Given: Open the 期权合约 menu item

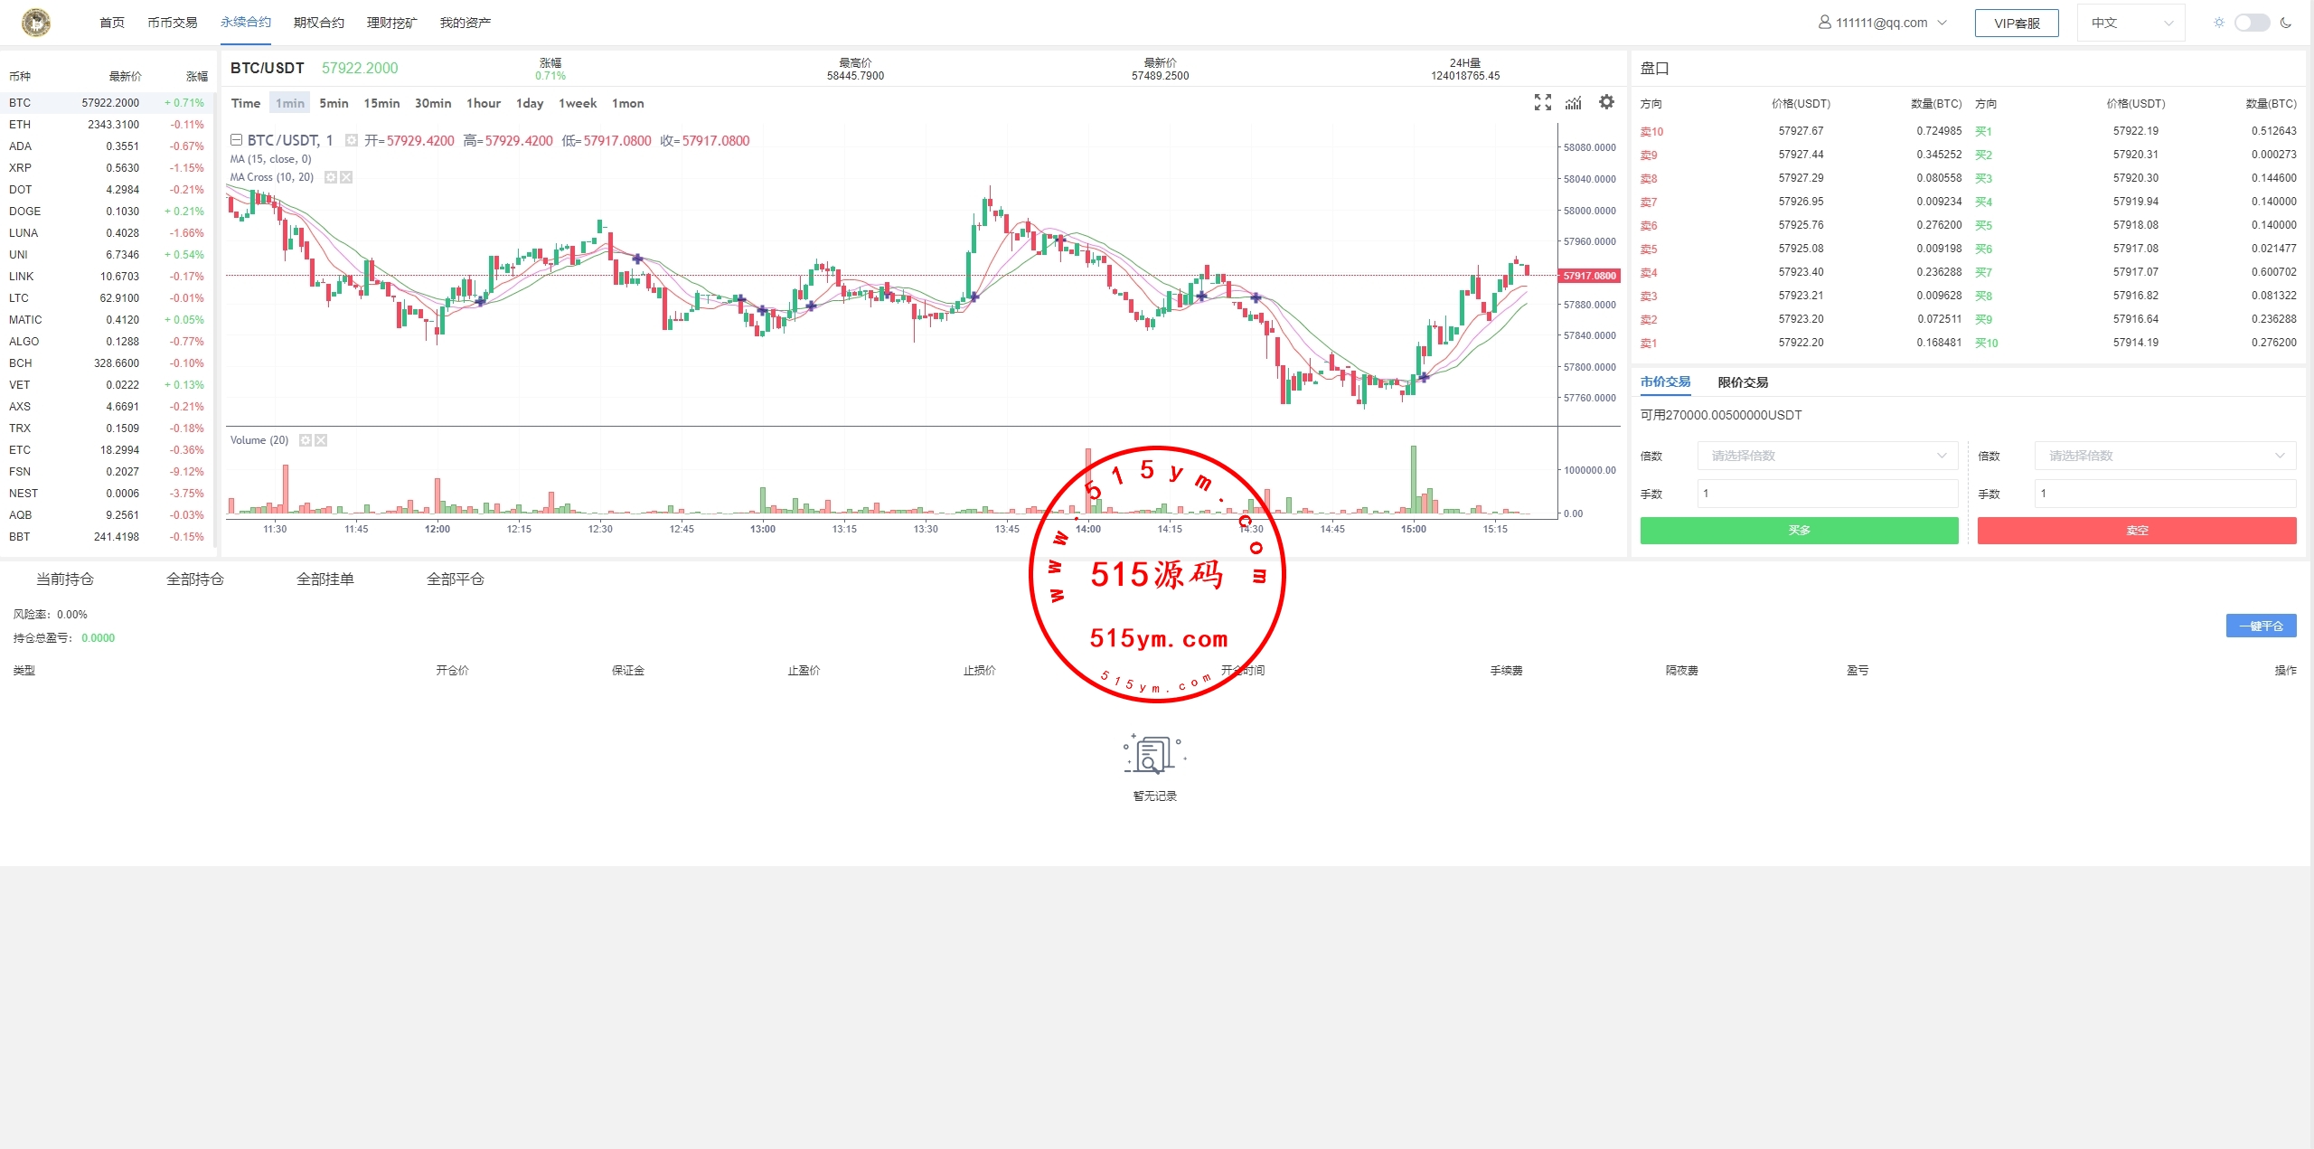Looking at the screenshot, I should [318, 23].
